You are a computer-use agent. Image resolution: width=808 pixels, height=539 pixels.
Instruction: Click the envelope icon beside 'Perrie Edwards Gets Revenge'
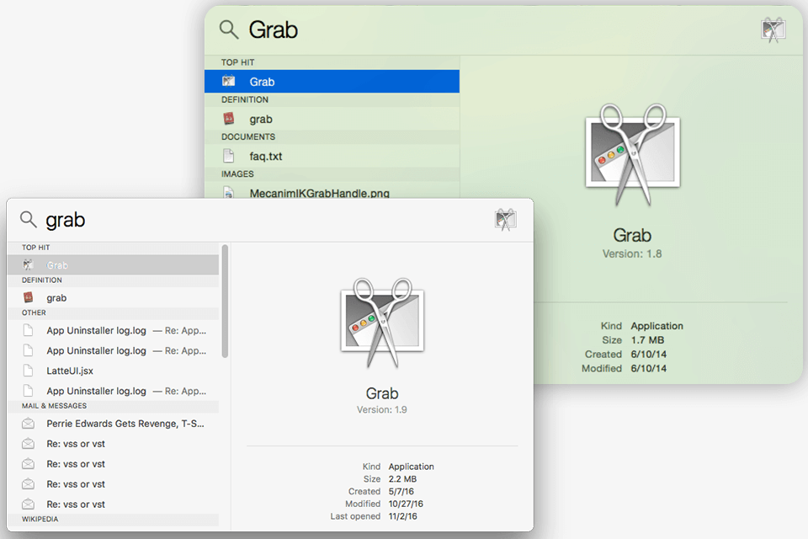(28, 424)
